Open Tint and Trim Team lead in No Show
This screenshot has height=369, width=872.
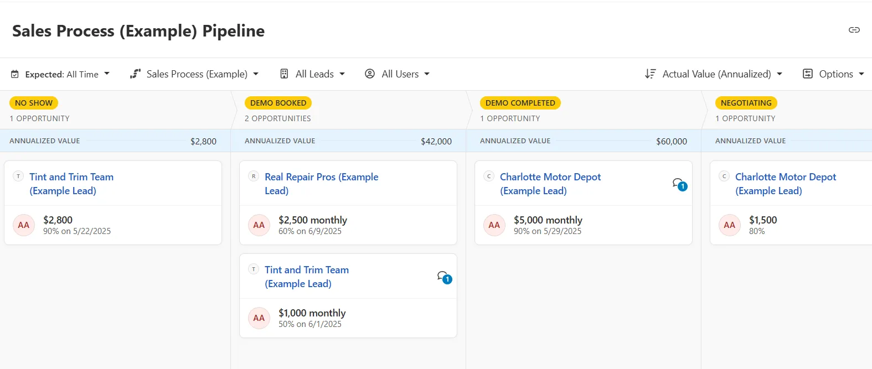click(x=71, y=184)
